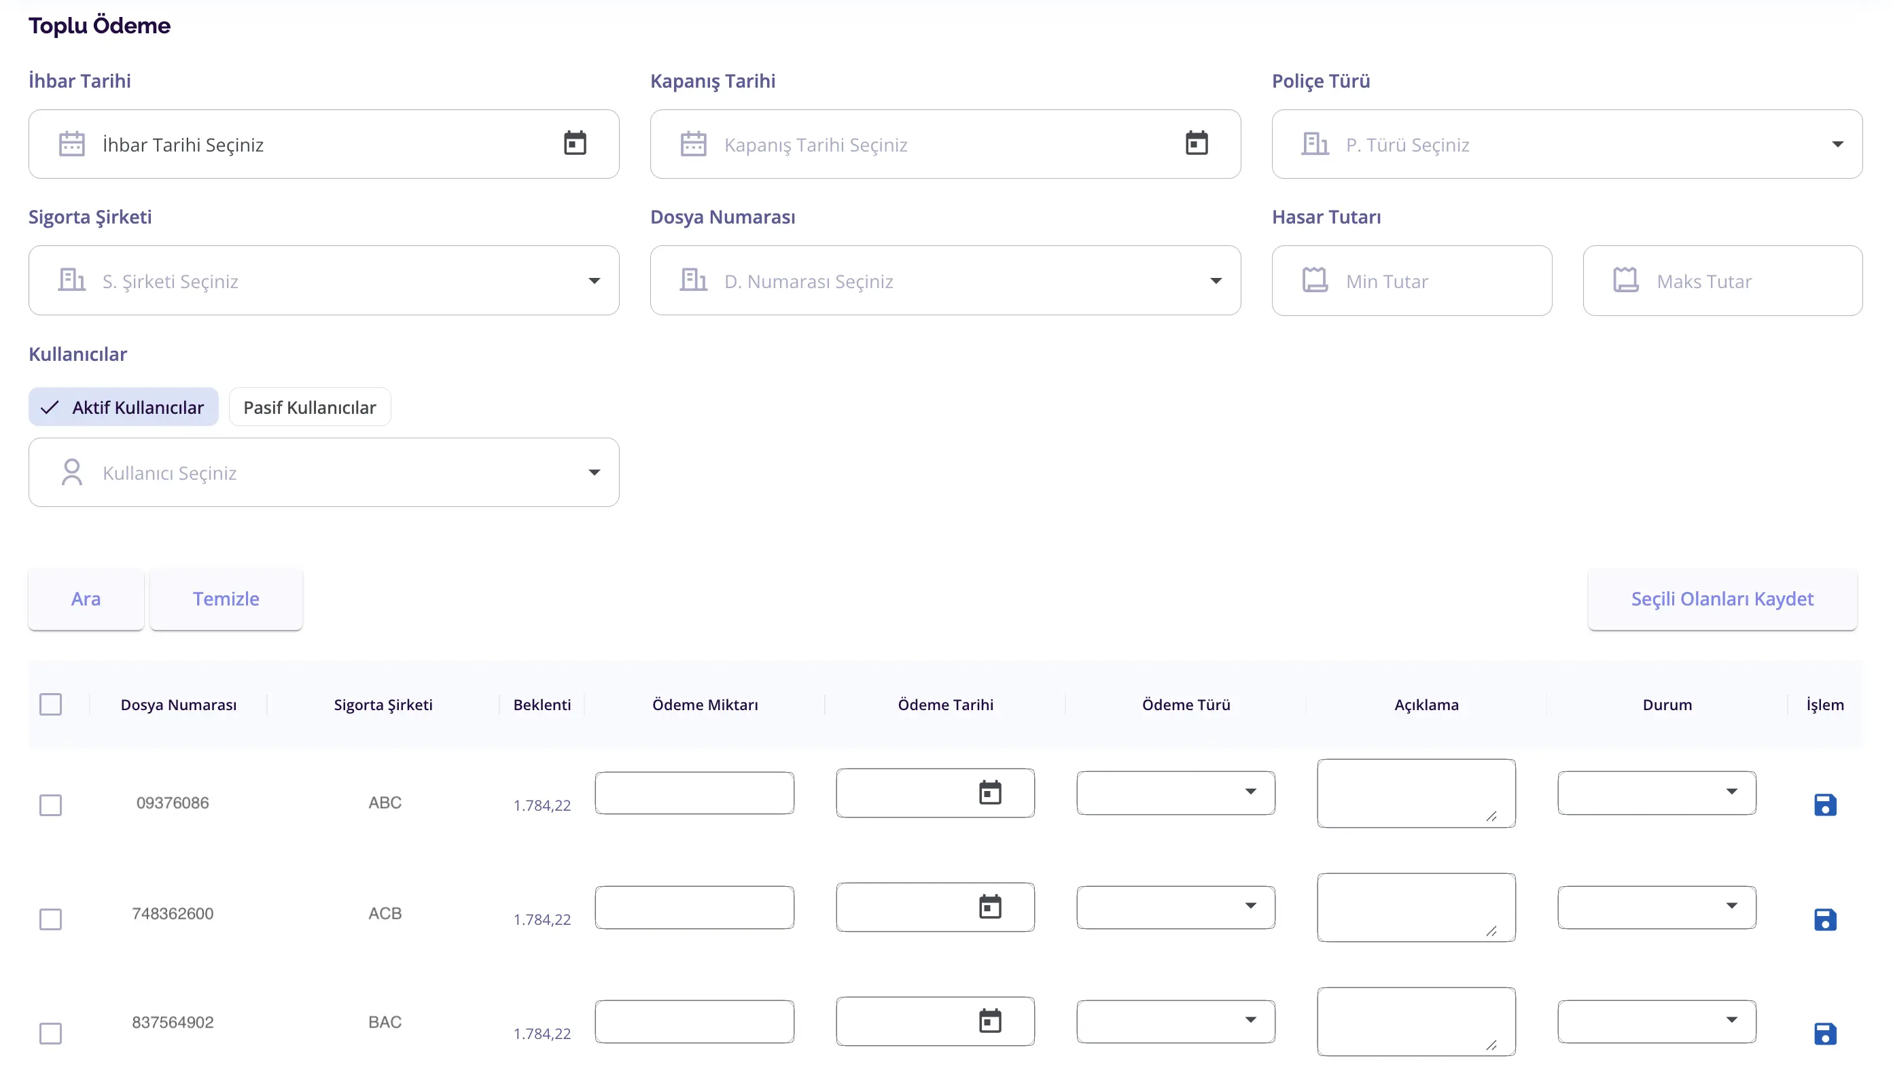Open Ödeme Tarihi calendar for row 837564902
The height and width of the screenshot is (1090, 1893).
coord(989,1021)
